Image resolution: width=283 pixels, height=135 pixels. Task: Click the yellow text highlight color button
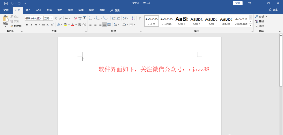(66, 25)
